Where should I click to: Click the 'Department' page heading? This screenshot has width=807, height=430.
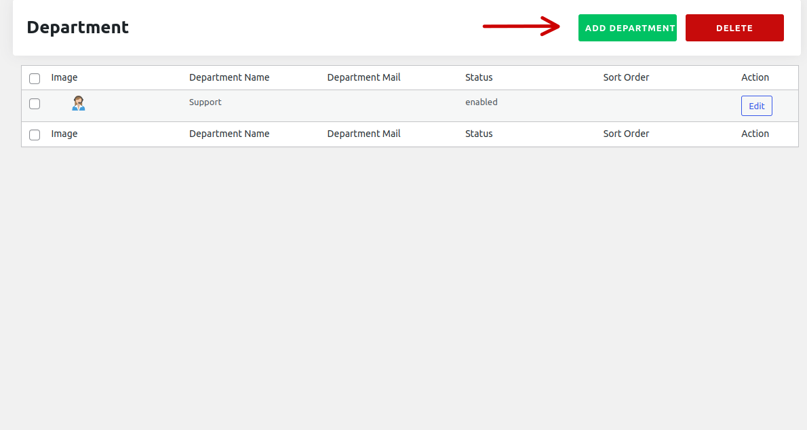click(x=78, y=27)
